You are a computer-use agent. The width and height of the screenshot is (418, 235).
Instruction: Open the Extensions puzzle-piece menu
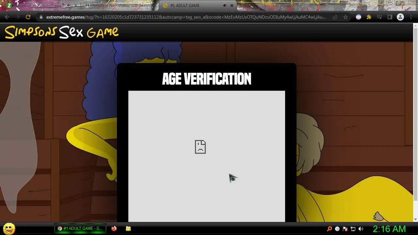(369, 17)
